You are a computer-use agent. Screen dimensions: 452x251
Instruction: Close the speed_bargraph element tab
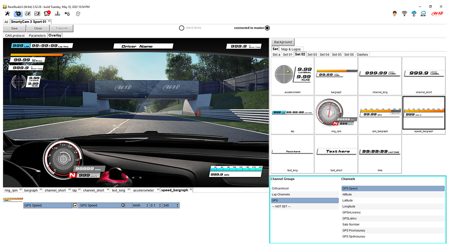(x=191, y=190)
